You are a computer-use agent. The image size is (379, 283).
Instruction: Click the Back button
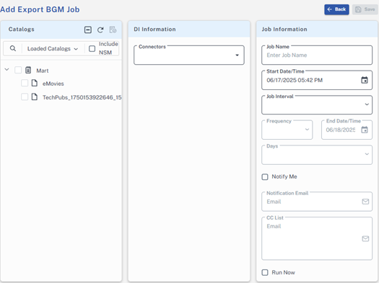336,9
